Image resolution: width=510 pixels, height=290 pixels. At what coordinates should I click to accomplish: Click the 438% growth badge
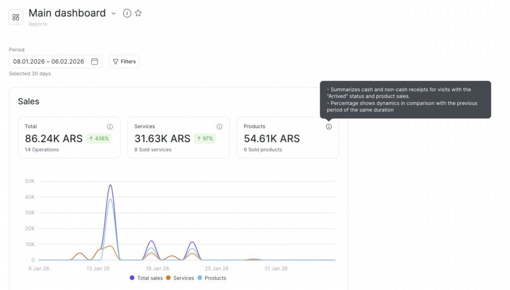(99, 139)
